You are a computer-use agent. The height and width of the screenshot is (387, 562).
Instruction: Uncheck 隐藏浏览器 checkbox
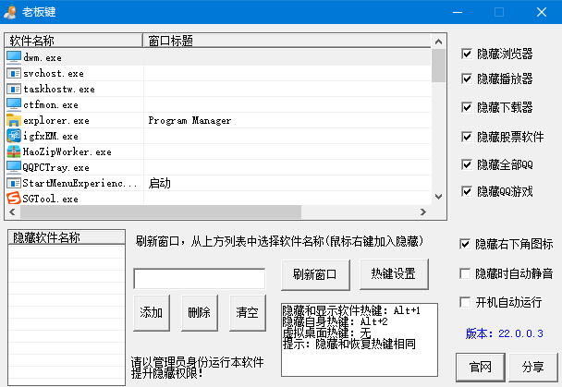click(x=467, y=54)
